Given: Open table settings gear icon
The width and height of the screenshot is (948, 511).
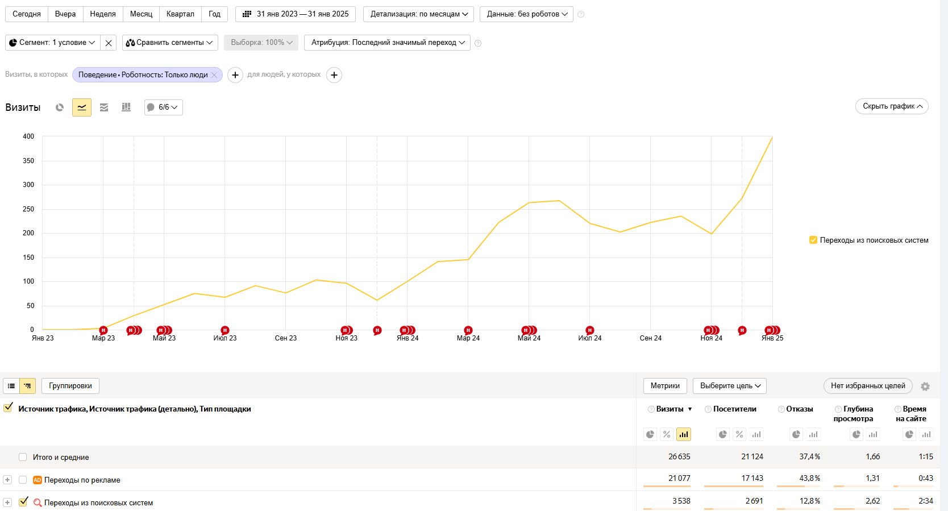Looking at the screenshot, I should click(x=925, y=387).
